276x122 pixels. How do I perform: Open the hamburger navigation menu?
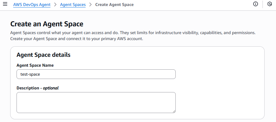click(5, 4)
